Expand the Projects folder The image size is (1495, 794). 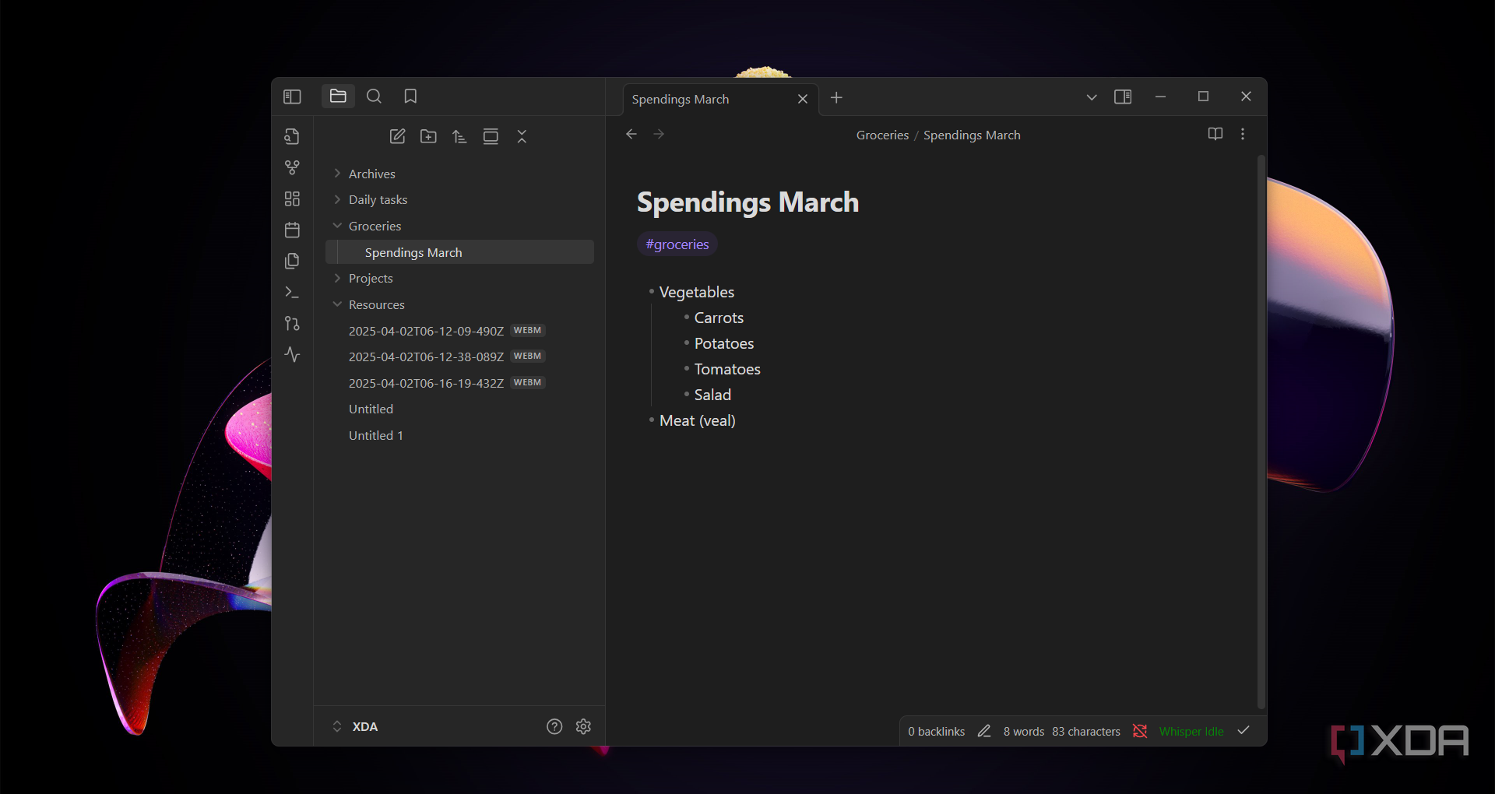coord(459,278)
